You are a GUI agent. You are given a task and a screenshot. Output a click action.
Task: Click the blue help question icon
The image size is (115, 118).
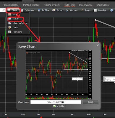[111, 10]
